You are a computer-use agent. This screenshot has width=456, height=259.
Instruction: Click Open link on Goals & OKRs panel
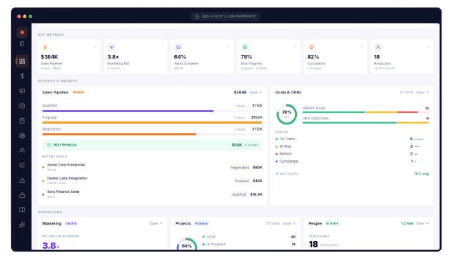[422, 92]
